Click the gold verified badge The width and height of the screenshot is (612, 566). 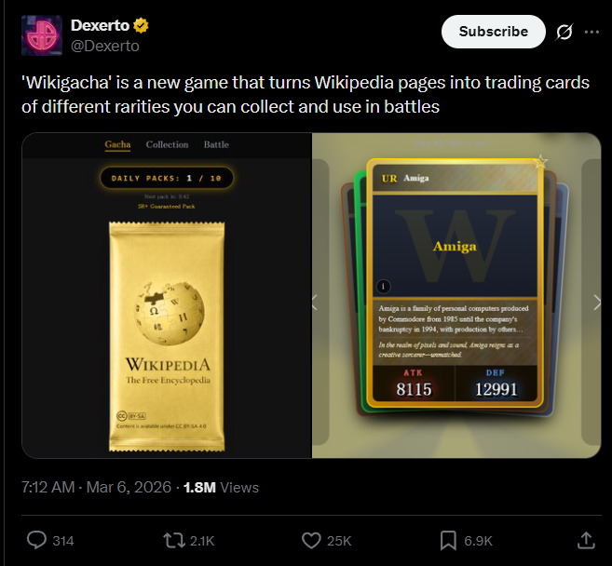(141, 26)
